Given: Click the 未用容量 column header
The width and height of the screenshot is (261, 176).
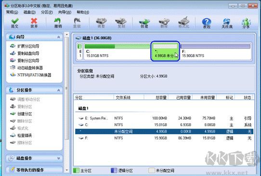Looking at the screenshot, I should pos(205,98).
